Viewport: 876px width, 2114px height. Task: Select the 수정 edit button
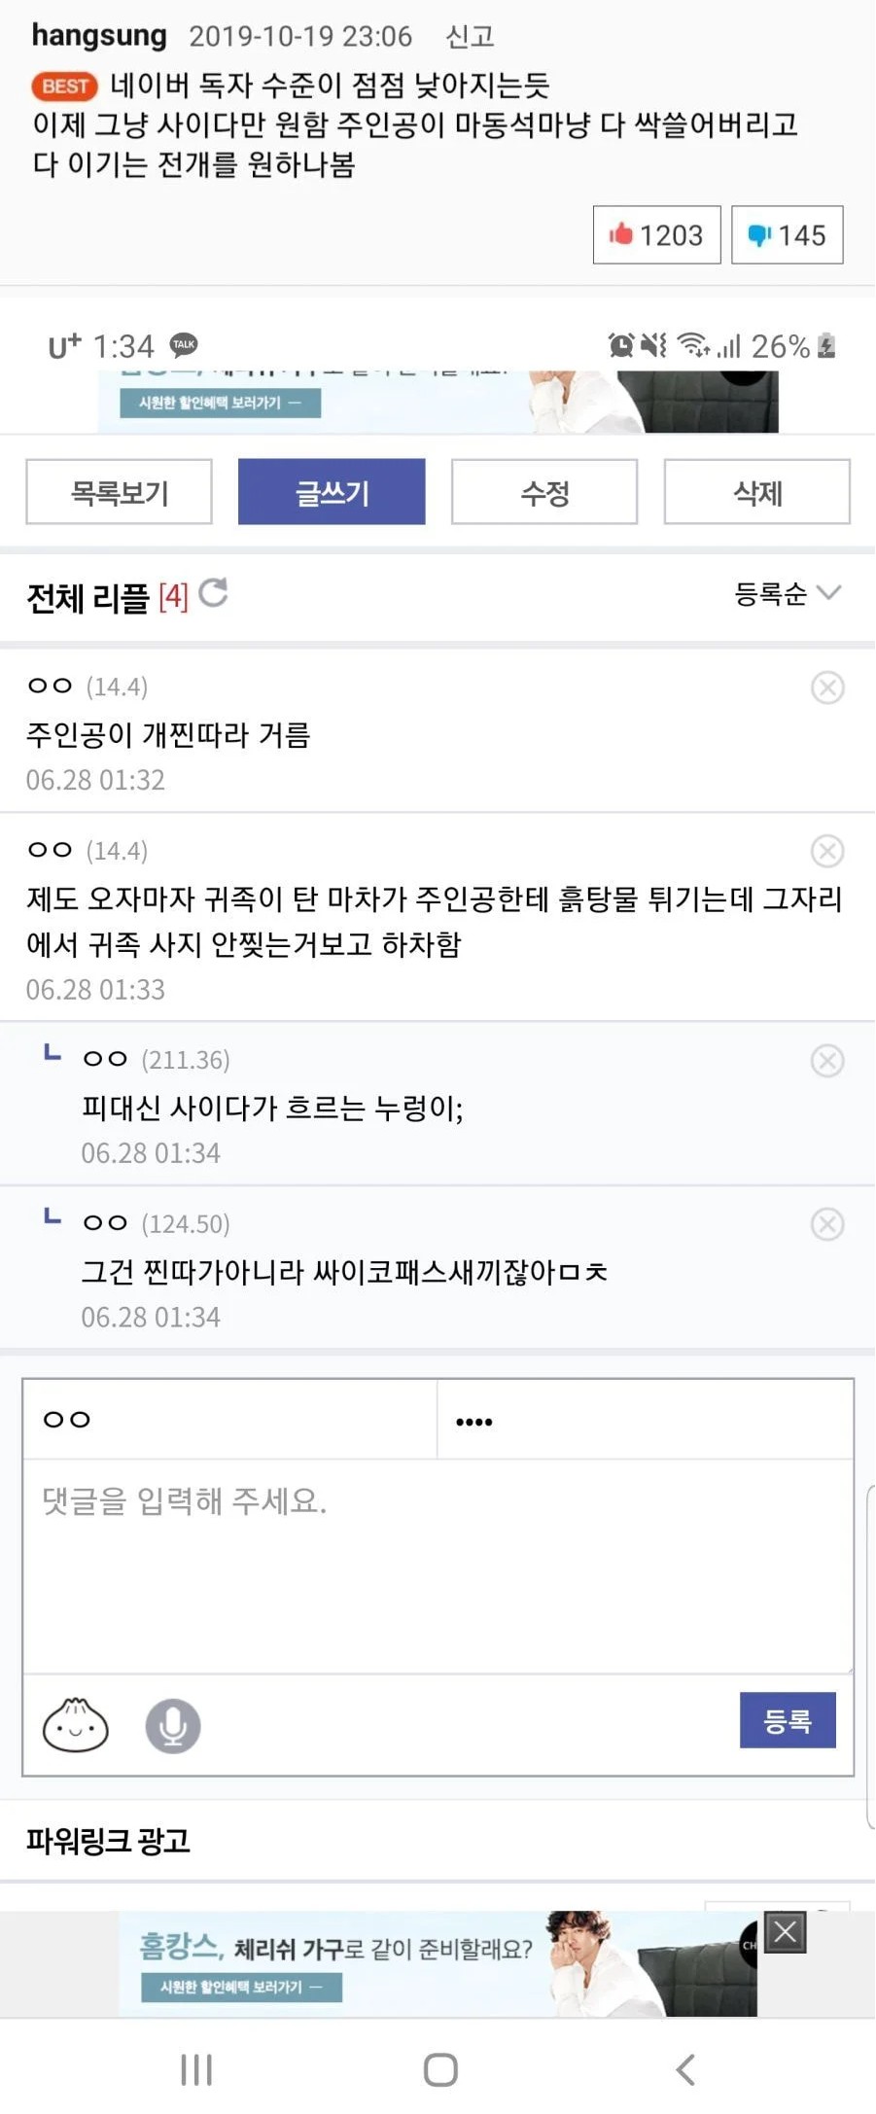544,492
